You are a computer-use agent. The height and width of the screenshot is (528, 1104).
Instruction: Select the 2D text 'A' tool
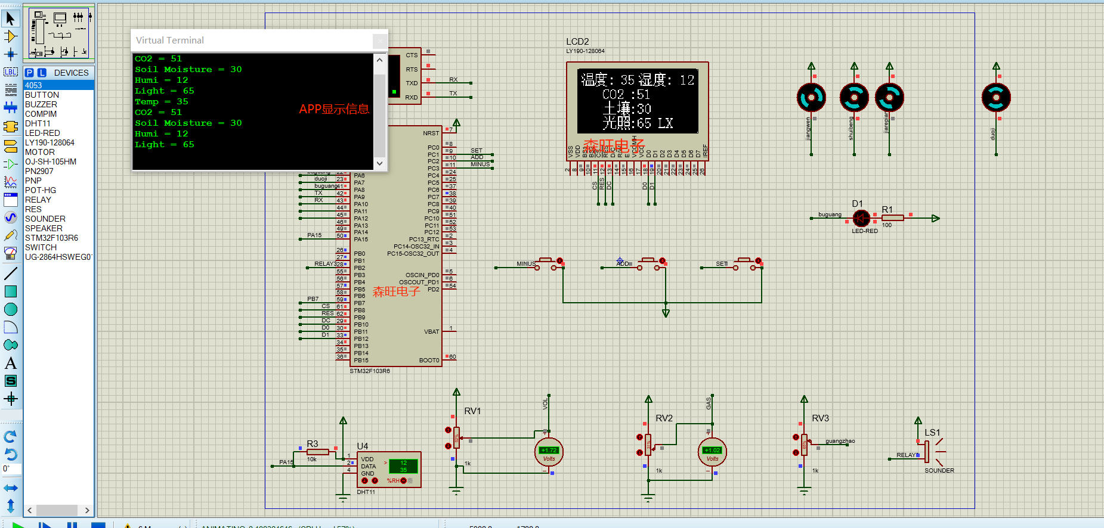[10, 363]
